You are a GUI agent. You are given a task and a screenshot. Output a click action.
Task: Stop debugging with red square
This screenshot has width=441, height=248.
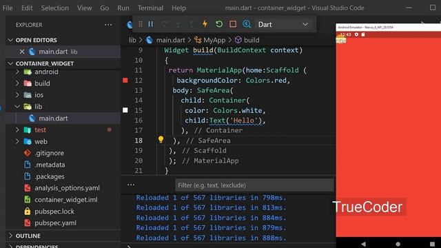(233, 24)
